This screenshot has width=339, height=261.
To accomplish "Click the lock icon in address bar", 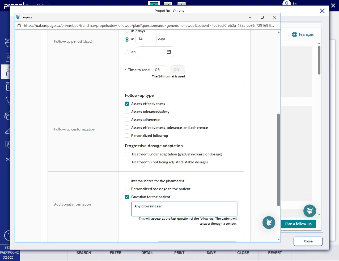I will pyautogui.click(x=19, y=25).
